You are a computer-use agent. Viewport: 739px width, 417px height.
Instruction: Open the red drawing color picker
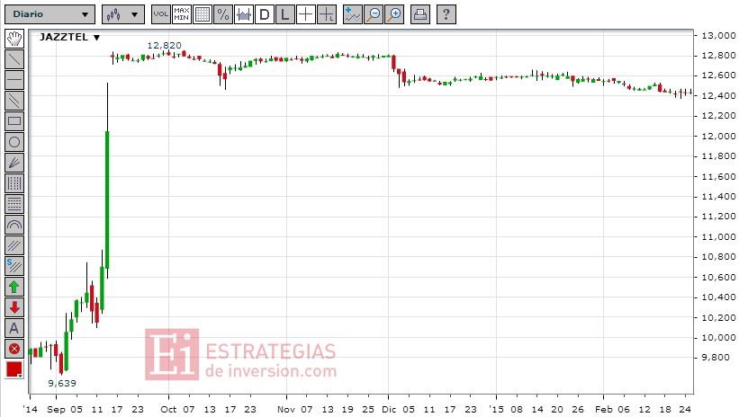14,370
